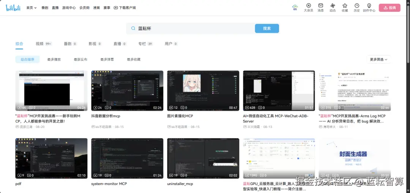
Task: Click uploader name 清荷林夫
Action: 330,127
